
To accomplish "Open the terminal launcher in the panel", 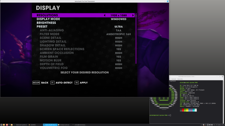I will (x=9, y=125).
